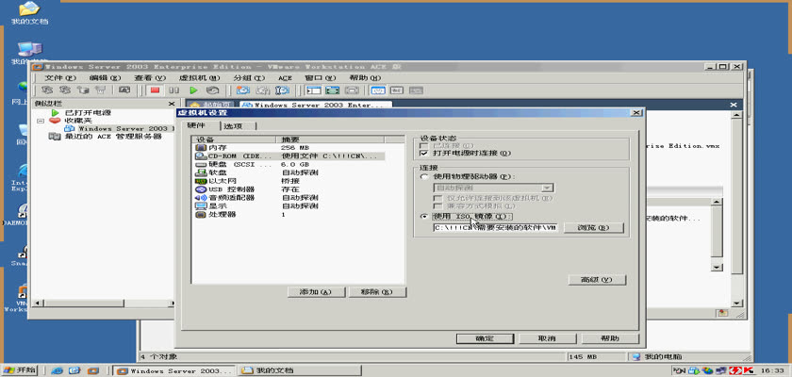792x377 pixels.
Task: Click the Suspend (pause) toolbar icon
Action: click(173, 90)
